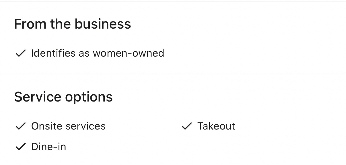Click the word "women-owned"
This screenshot has width=346, height=165.
128,53
